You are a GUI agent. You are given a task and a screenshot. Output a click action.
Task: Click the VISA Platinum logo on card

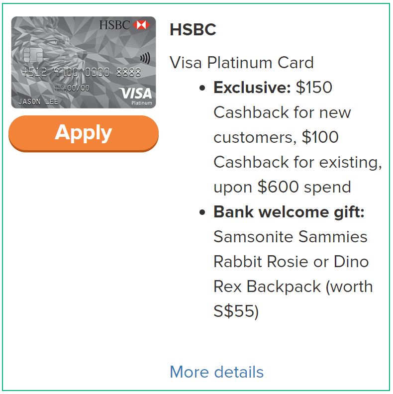click(135, 96)
